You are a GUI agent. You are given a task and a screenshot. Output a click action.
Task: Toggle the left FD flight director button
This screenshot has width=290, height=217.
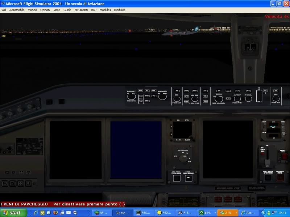pos(177,91)
